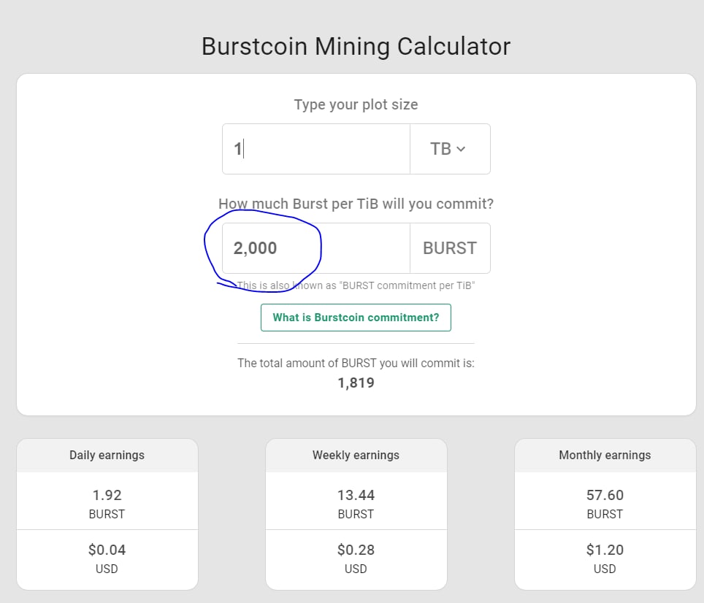Click the BURST unit label beside commitment field
The image size is (704, 603).
(x=450, y=248)
